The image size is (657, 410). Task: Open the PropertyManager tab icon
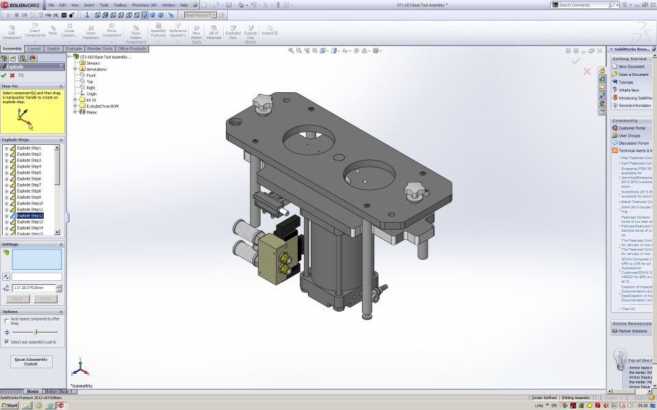[x=14, y=59]
